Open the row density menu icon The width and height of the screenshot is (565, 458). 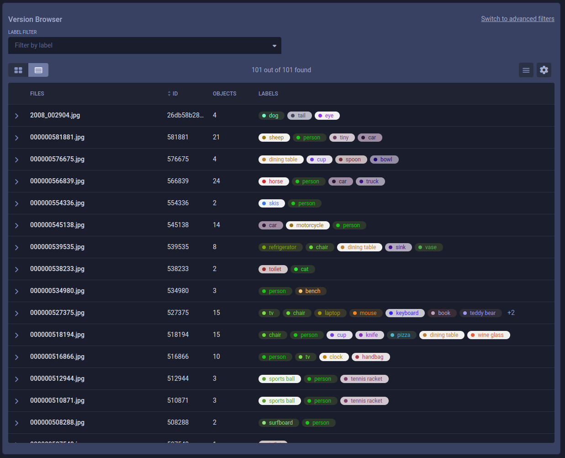(x=526, y=70)
